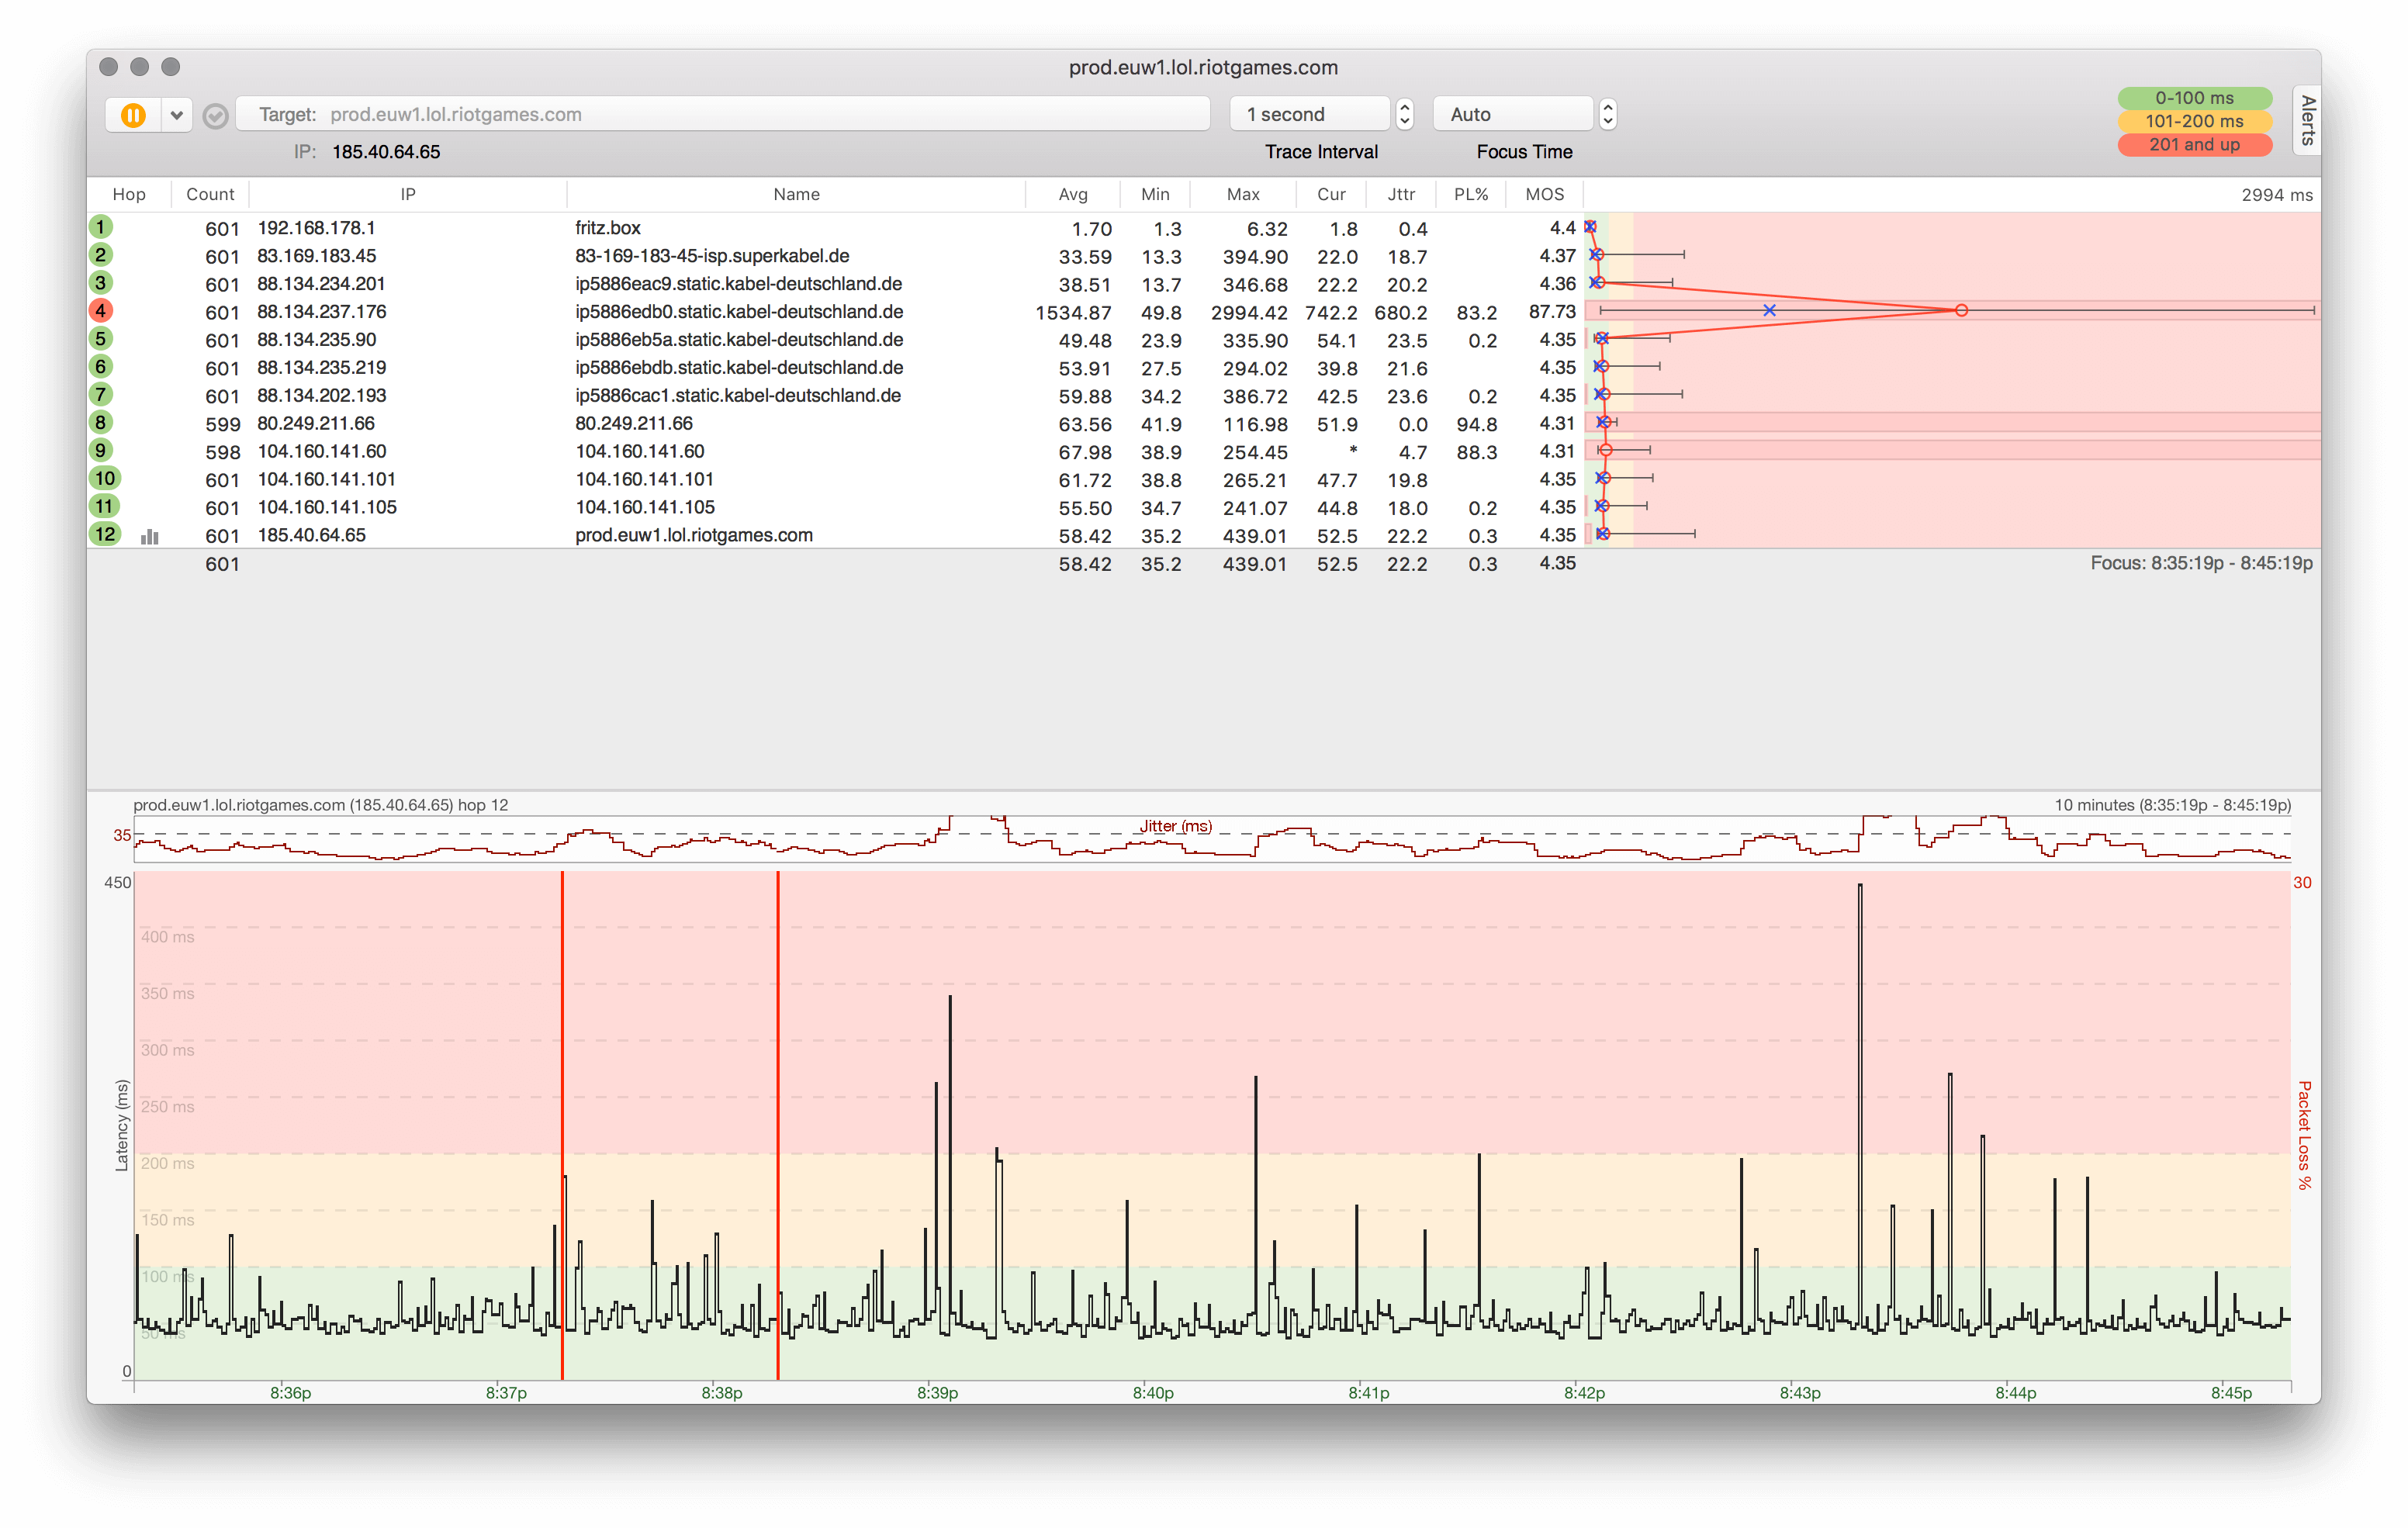The height and width of the screenshot is (1528, 2408).
Task: Open the Focus Time combo box
Action: [1513, 114]
